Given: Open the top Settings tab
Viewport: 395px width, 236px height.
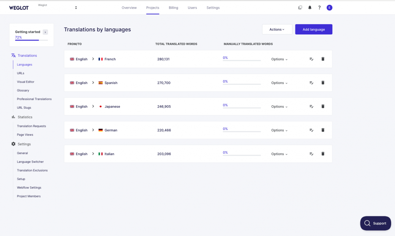Looking at the screenshot, I should click(213, 8).
